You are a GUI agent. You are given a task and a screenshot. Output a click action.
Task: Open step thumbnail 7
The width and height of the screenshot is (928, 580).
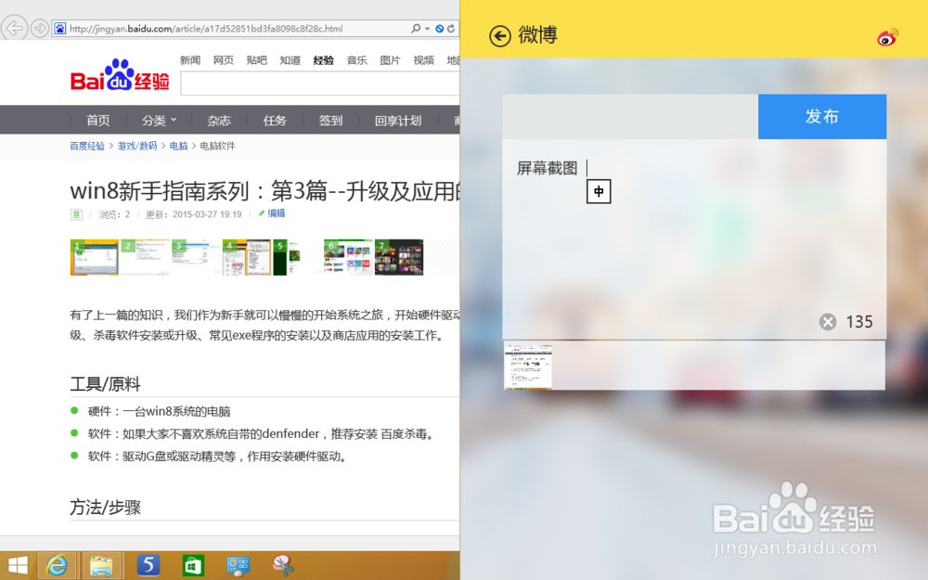point(399,257)
